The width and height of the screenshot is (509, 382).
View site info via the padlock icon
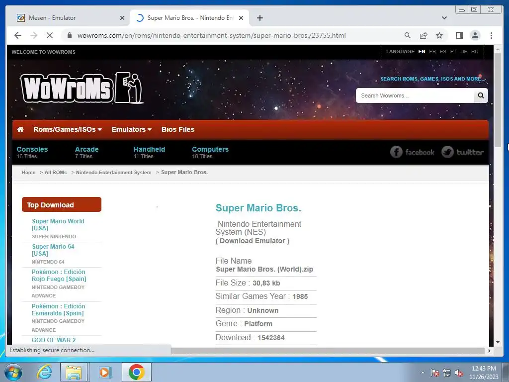[69, 35]
